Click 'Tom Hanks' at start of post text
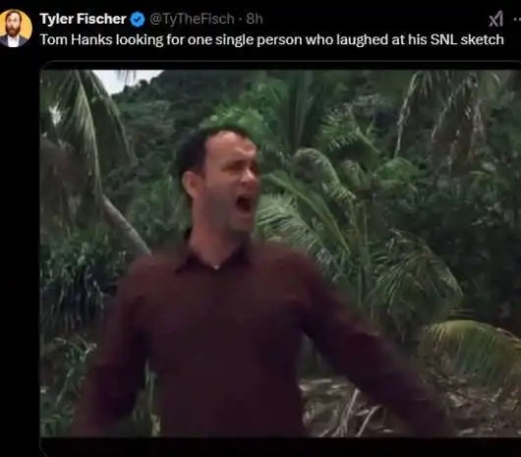 pyautogui.click(x=76, y=39)
